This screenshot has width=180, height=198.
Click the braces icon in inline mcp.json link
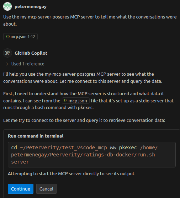pos(65,101)
